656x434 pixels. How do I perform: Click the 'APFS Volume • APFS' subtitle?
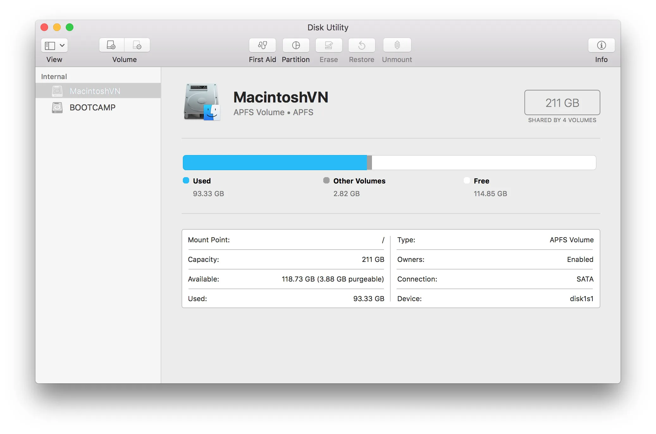pyautogui.click(x=273, y=112)
